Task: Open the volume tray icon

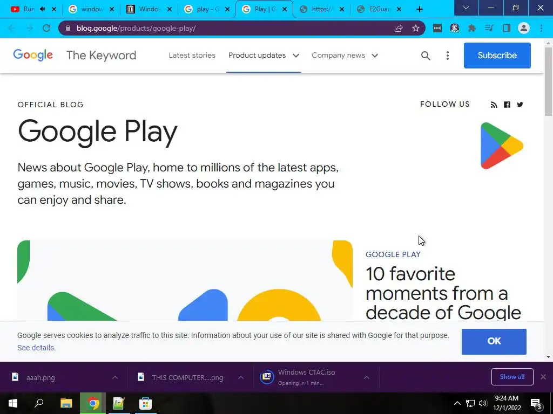Action: (x=483, y=403)
